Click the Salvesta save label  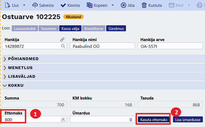46,5
